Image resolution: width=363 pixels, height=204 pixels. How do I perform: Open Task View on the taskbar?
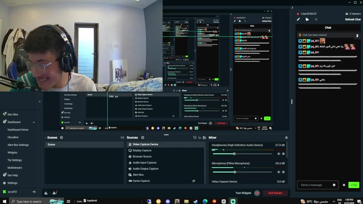[68, 201]
